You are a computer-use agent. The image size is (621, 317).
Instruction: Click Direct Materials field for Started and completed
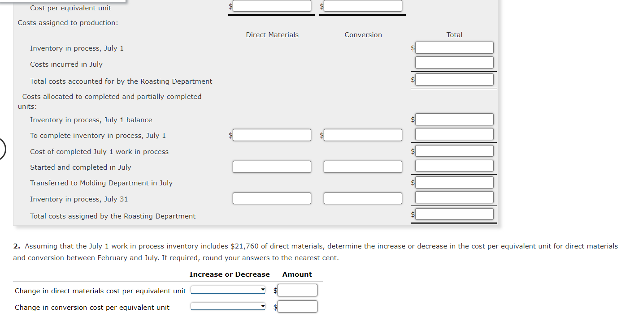click(x=272, y=167)
